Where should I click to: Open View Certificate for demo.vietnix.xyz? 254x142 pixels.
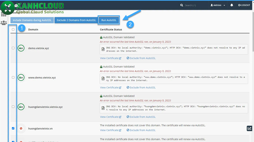110,58
